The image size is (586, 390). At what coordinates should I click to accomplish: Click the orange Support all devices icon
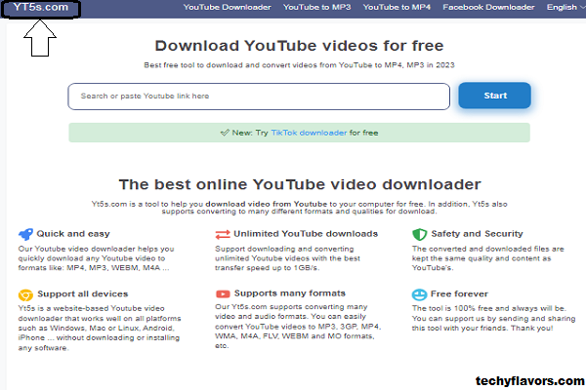click(25, 293)
